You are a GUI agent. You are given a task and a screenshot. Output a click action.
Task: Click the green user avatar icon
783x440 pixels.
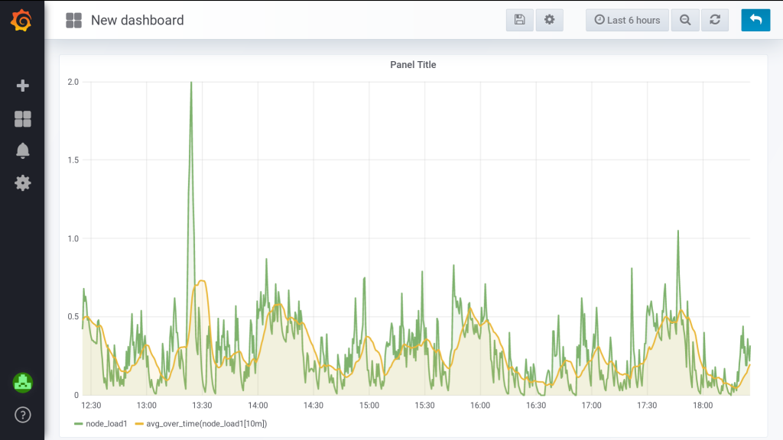(23, 383)
